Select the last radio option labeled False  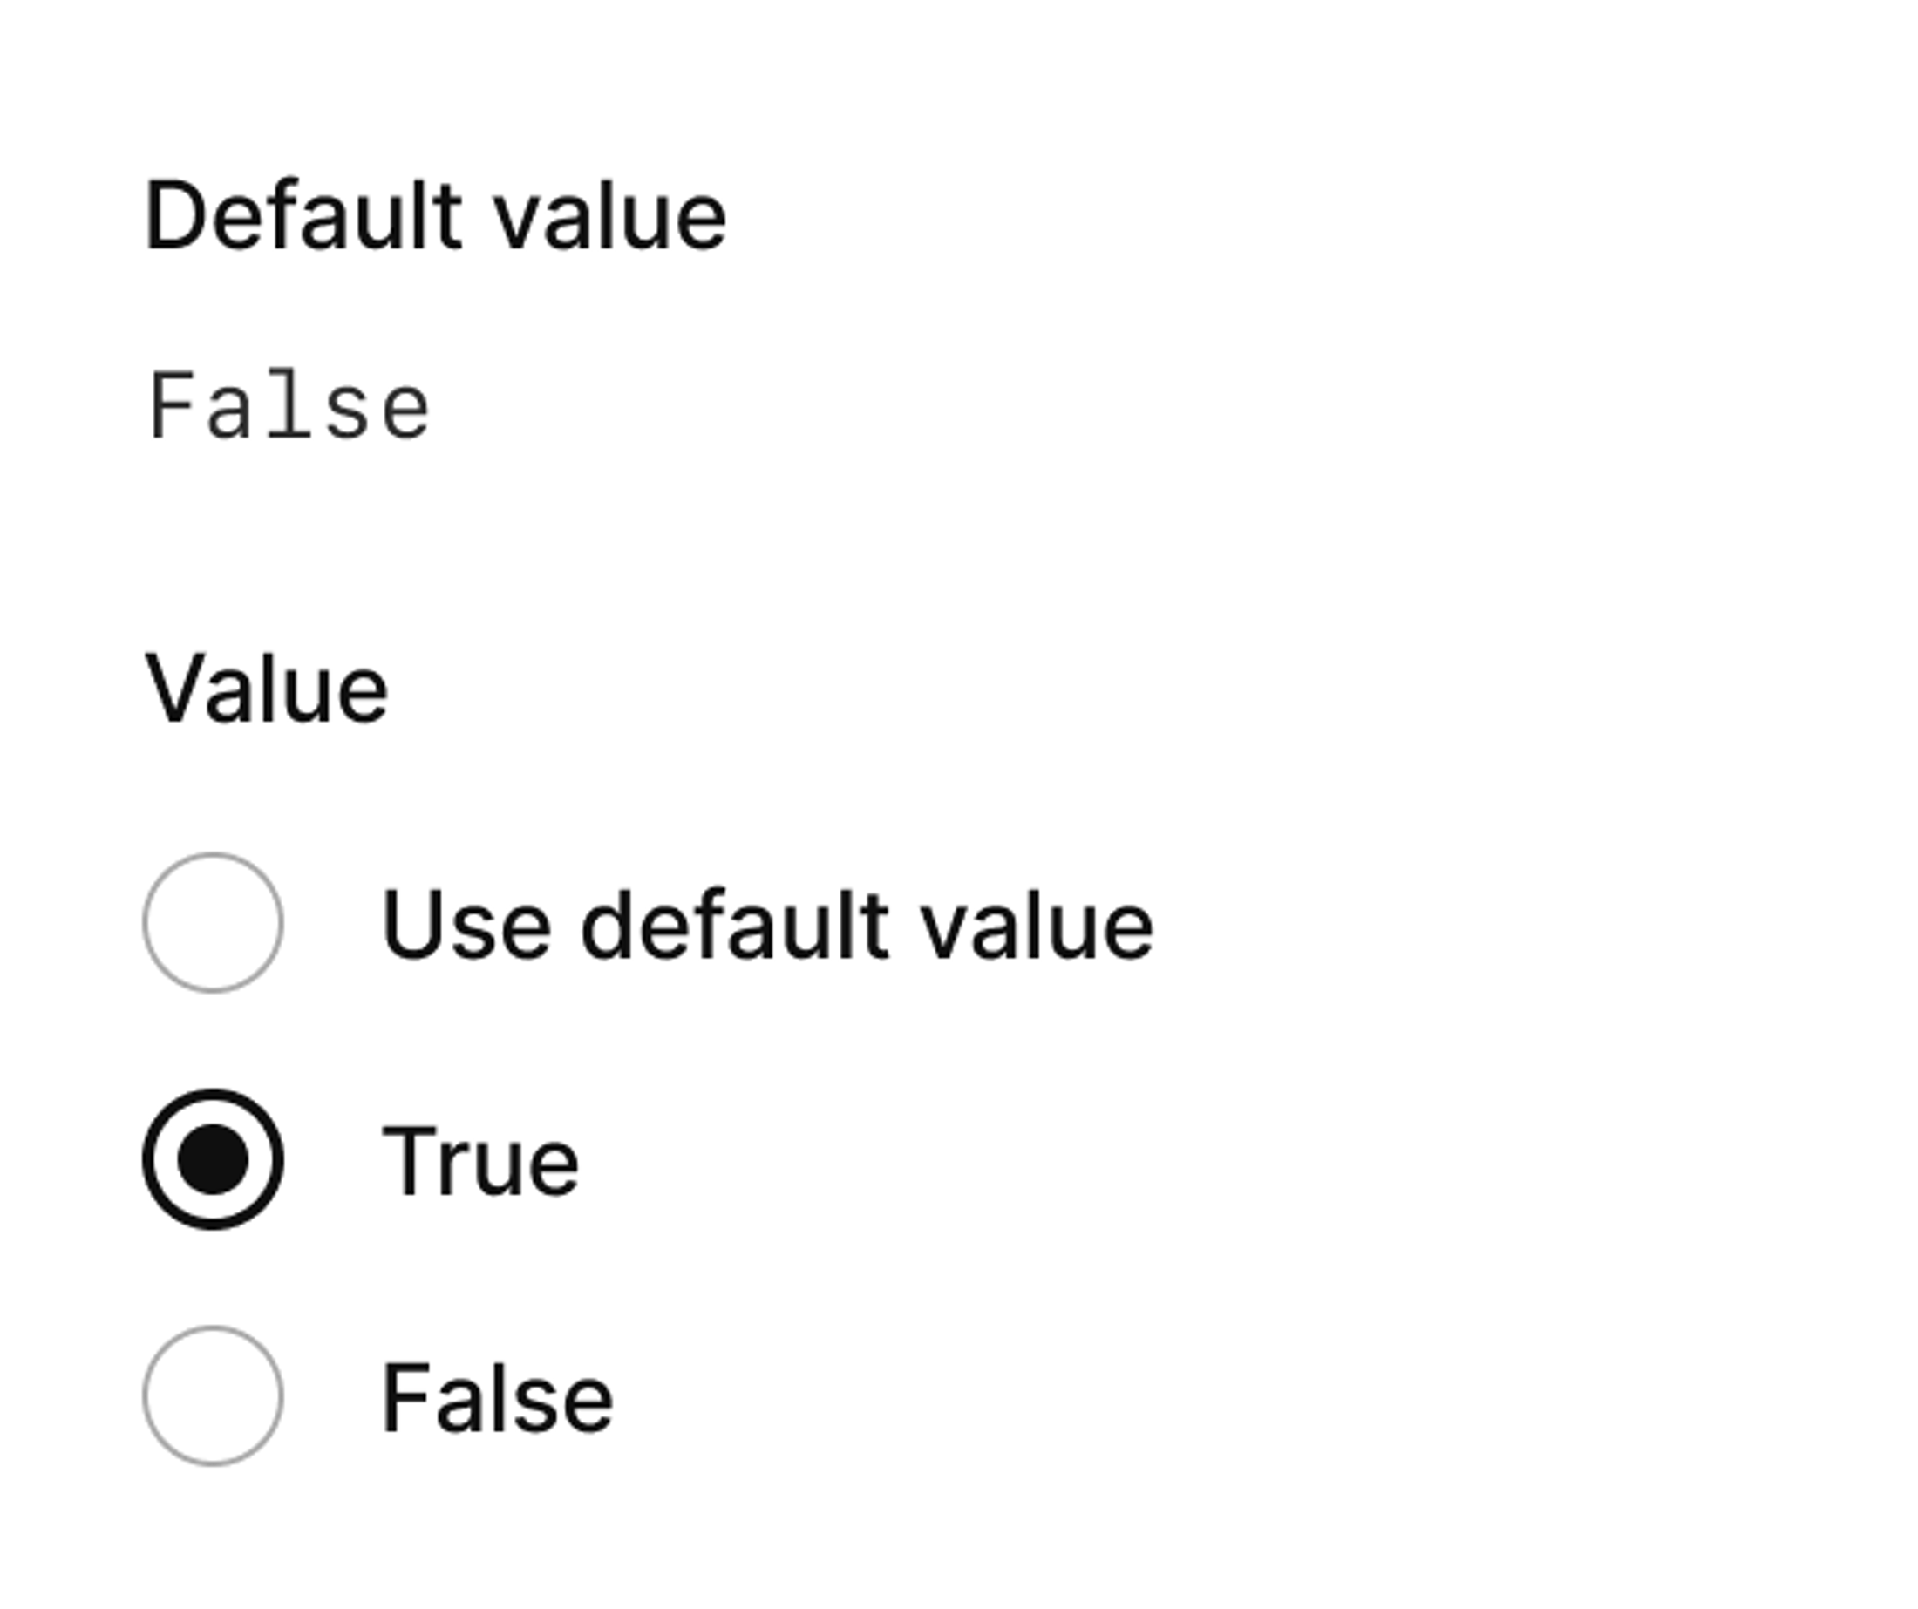click(x=213, y=1396)
